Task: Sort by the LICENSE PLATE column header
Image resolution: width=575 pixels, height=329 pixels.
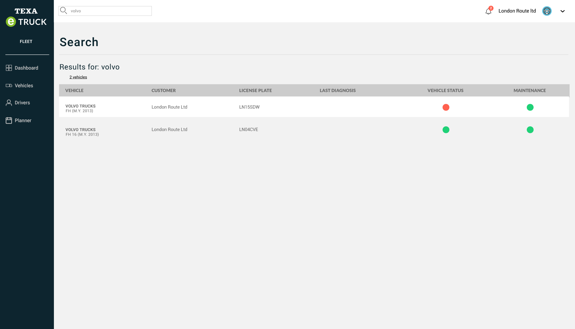Action: pyautogui.click(x=255, y=90)
